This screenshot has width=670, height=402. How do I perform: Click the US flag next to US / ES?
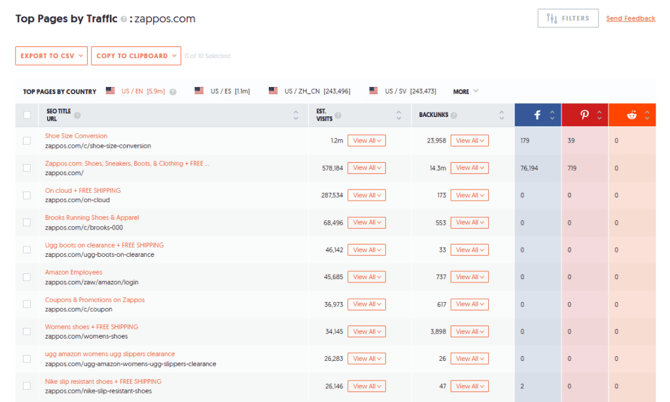[x=199, y=91]
